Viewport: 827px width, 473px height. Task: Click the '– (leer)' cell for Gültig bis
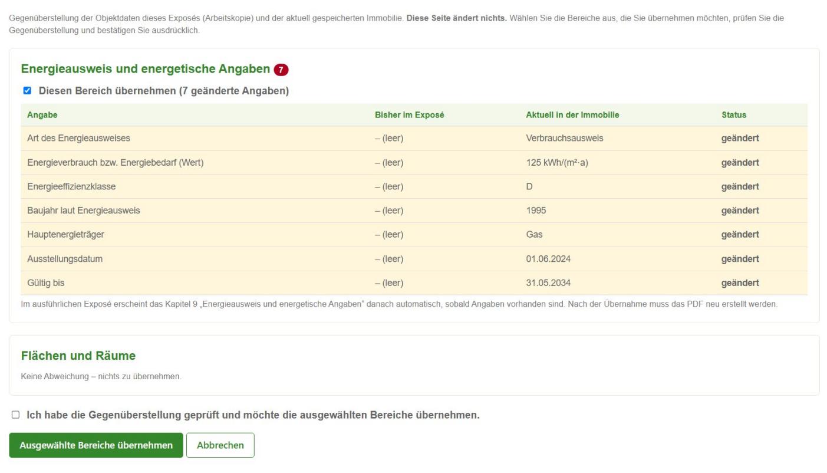[x=389, y=283]
